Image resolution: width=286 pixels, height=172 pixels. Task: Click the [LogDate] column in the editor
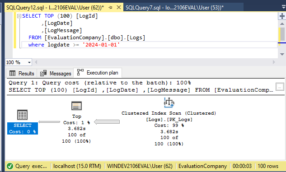58,23
